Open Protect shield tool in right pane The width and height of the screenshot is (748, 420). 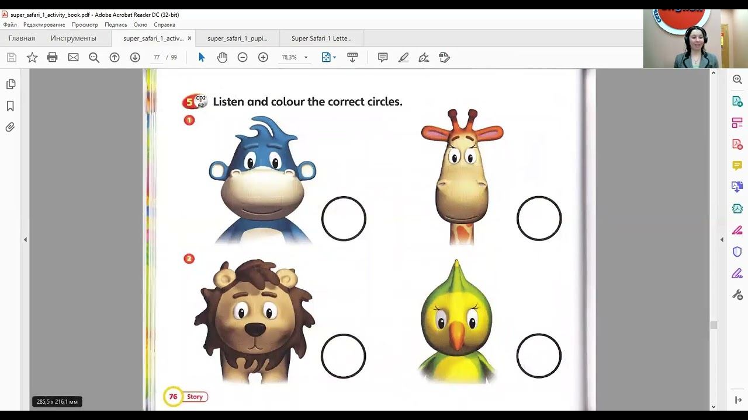tap(737, 251)
